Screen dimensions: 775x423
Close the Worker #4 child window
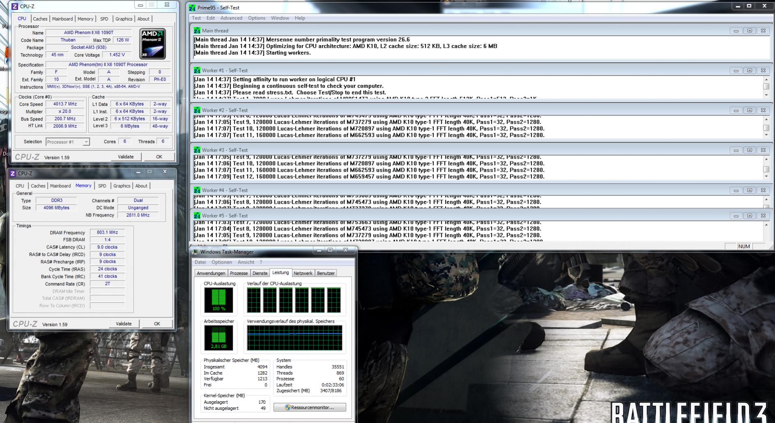coord(763,190)
